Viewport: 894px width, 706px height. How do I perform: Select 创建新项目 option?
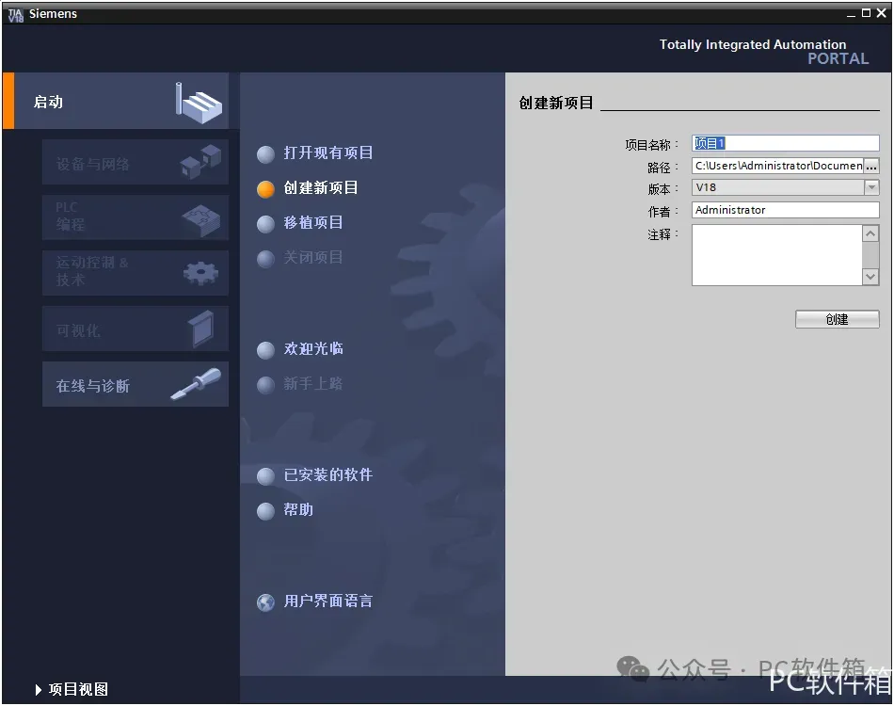coord(321,187)
